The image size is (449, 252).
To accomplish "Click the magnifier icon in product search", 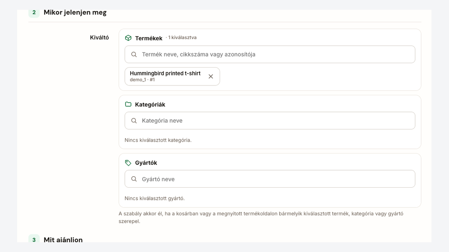I will [134, 54].
